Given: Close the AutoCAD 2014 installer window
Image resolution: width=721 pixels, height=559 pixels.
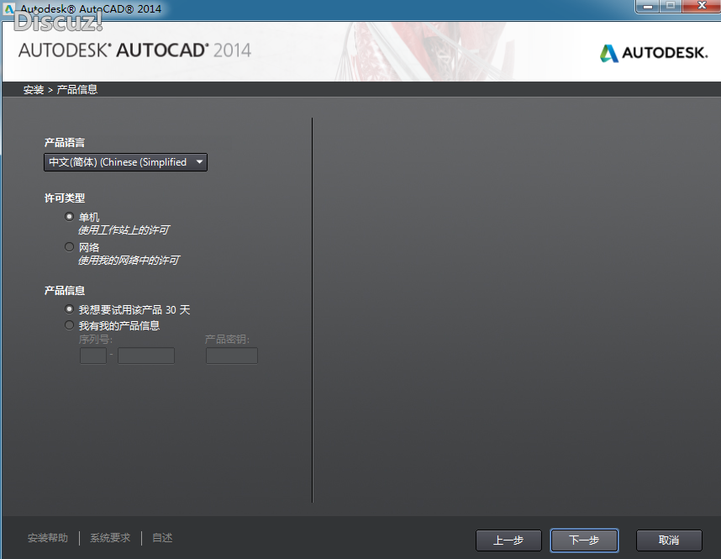Looking at the screenshot, I should pos(702,7).
